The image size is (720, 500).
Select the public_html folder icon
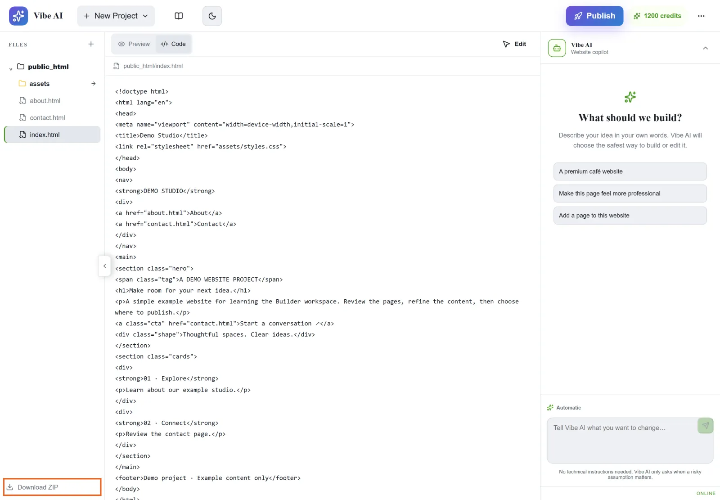coord(21,66)
